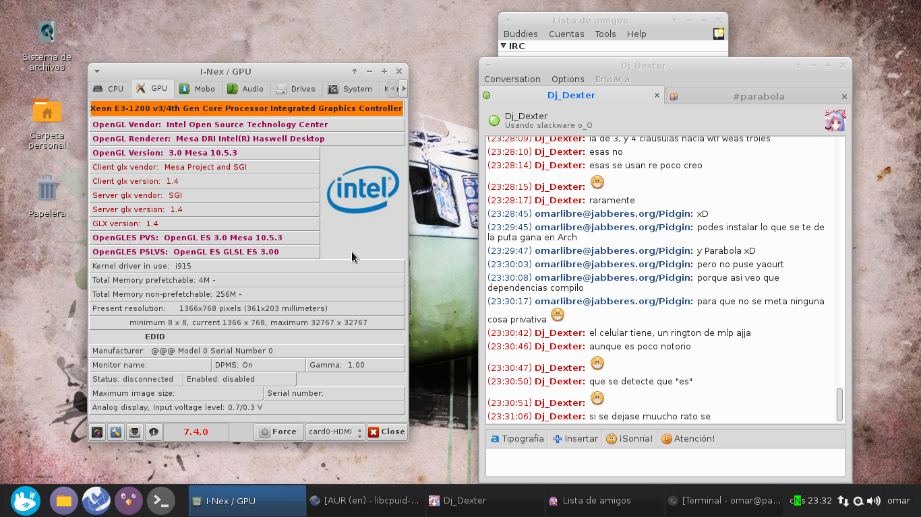Click Dj_Dexter buddy avatar image
Image resolution: width=921 pixels, height=517 pixels.
(x=835, y=120)
